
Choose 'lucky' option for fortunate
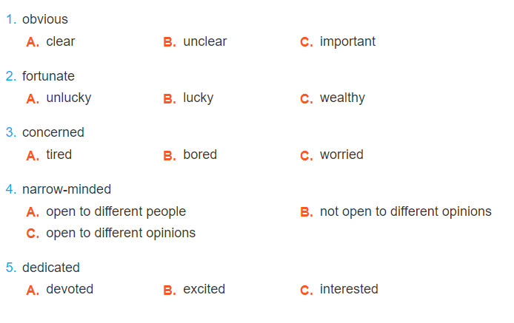point(188,98)
